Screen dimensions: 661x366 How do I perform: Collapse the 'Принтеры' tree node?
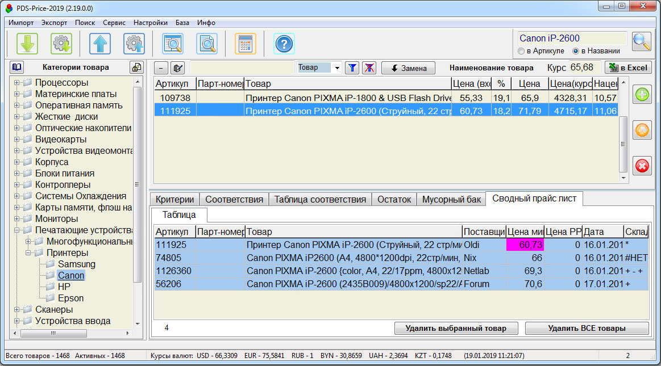click(x=27, y=253)
